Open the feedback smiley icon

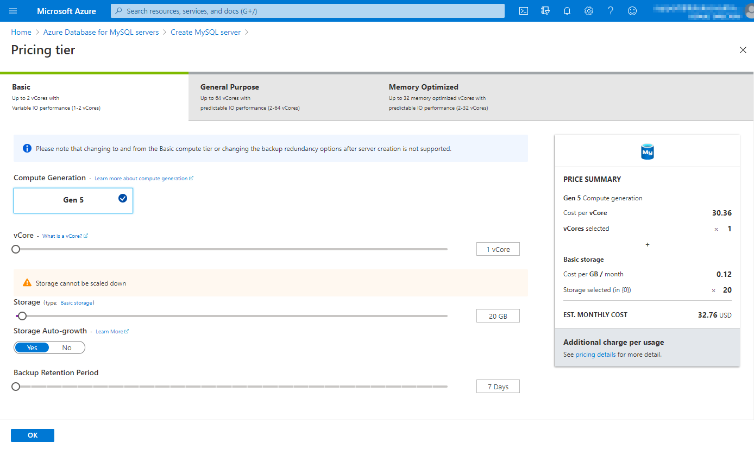[632, 11]
